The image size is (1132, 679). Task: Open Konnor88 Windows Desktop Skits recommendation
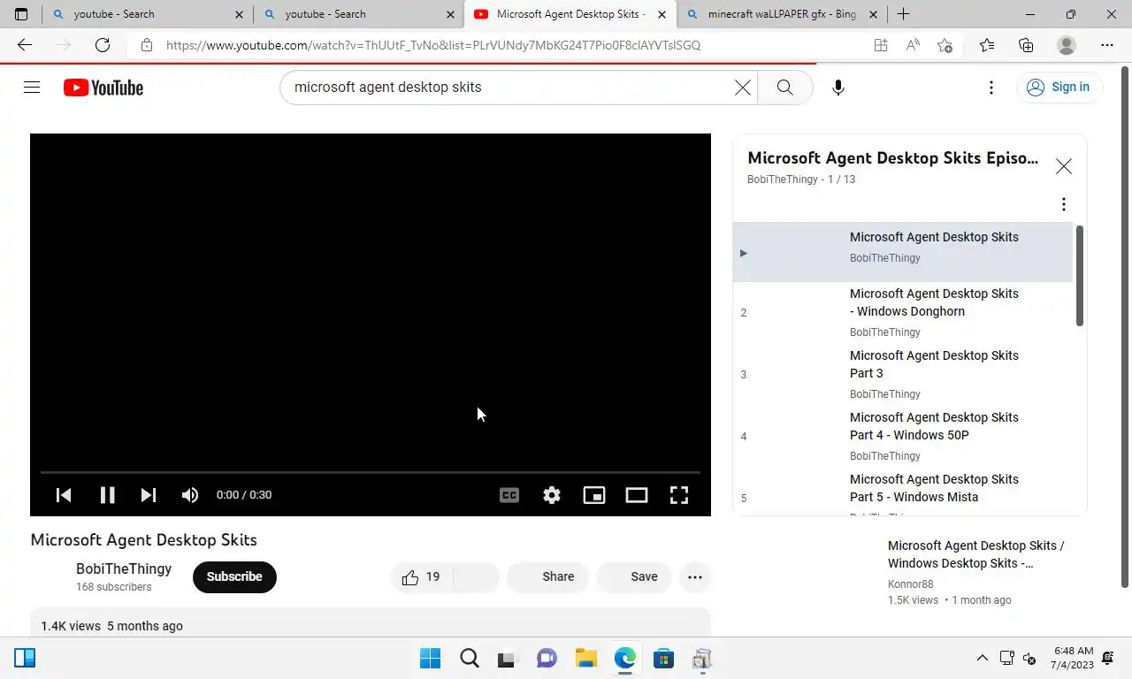(976, 554)
